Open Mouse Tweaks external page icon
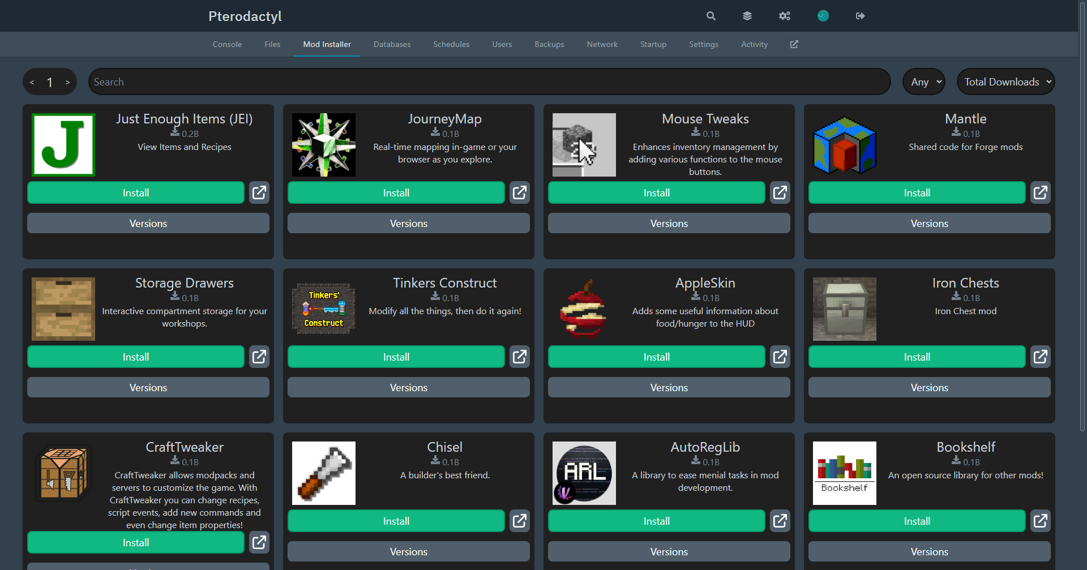The width and height of the screenshot is (1087, 570). (780, 192)
